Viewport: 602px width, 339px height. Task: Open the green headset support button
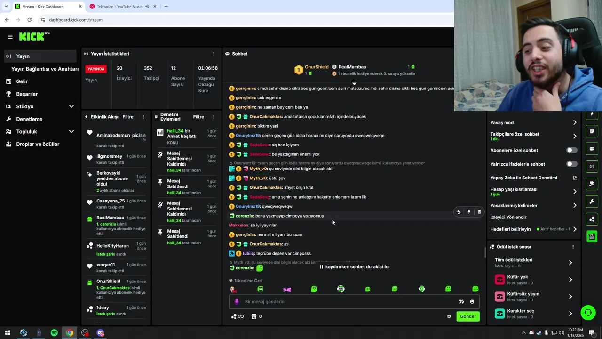click(x=587, y=313)
